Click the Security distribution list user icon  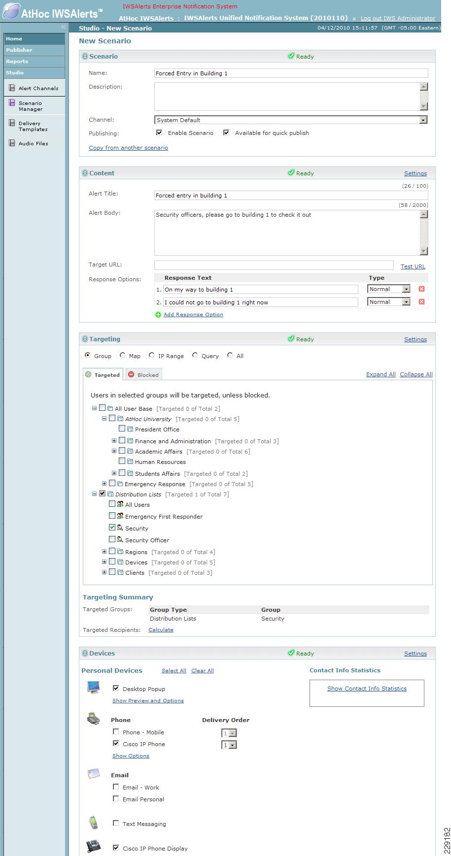[120, 528]
